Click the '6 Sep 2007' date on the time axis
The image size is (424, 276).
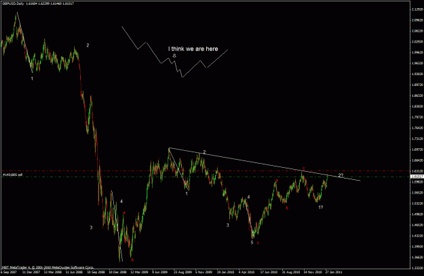pyautogui.click(x=8, y=272)
